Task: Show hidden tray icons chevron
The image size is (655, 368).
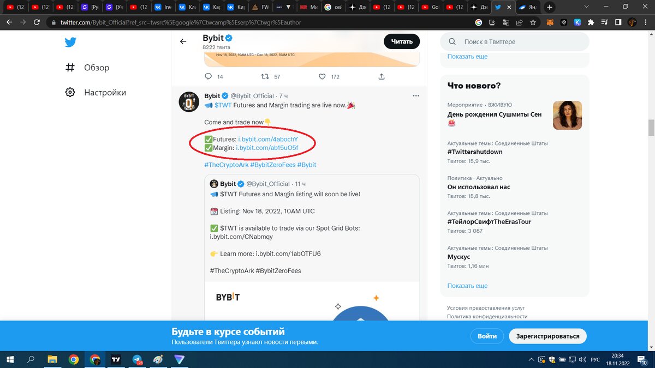Action: click(531, 360)
